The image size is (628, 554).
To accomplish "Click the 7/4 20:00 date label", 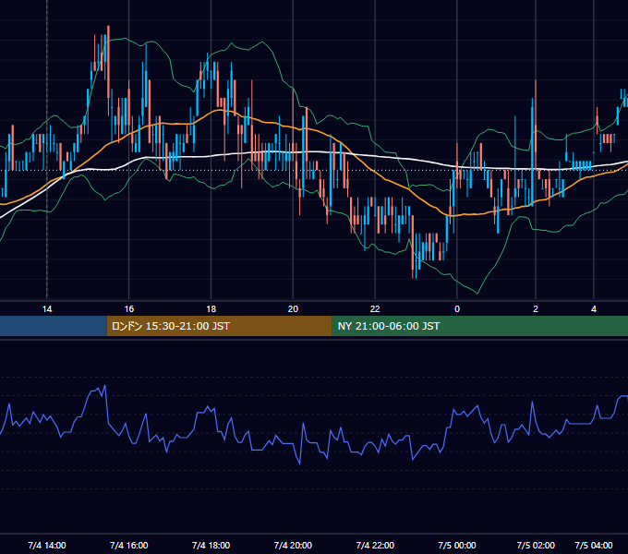I will tap(293, 545).
